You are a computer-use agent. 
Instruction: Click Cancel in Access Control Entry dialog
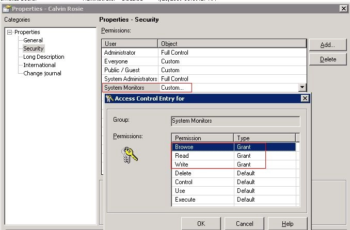(x=244, y=223)
